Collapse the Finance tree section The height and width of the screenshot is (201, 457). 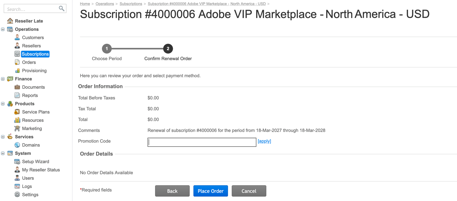(3, 79)
